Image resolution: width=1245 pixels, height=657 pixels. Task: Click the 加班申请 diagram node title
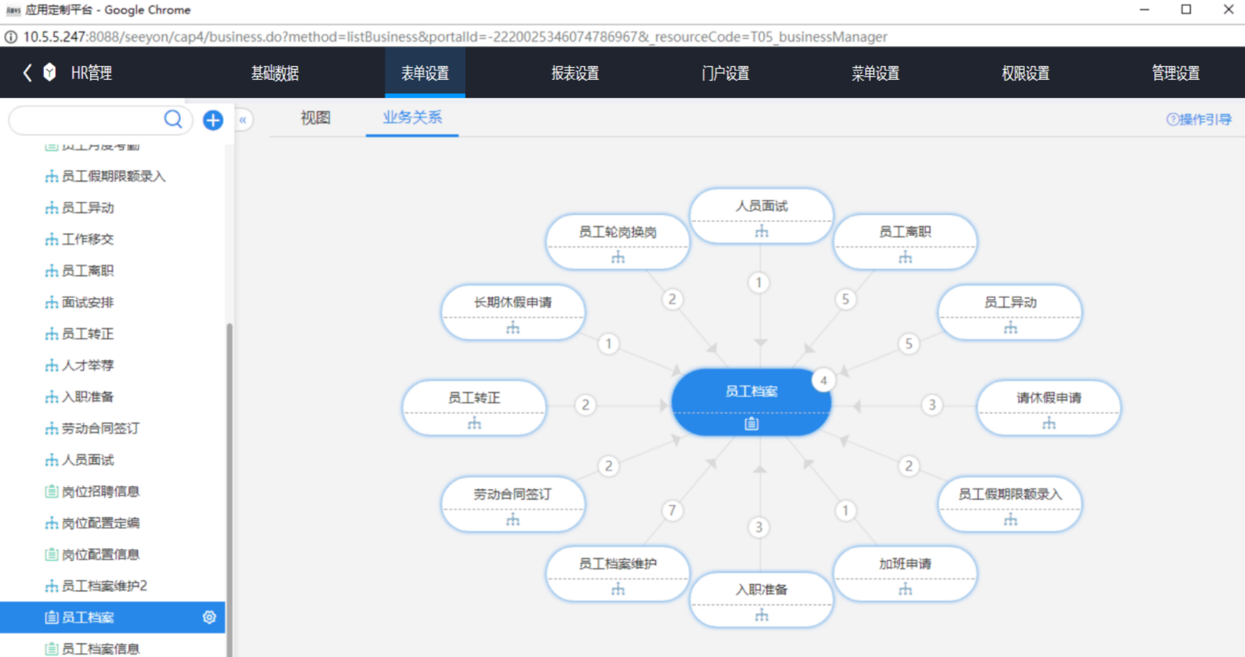905,564
